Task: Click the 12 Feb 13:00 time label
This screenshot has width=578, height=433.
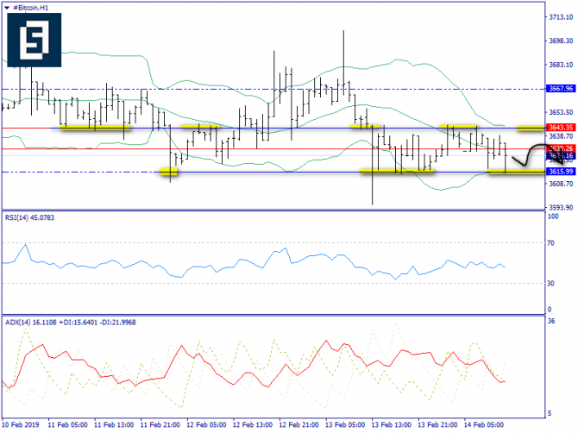Action: 253,425
